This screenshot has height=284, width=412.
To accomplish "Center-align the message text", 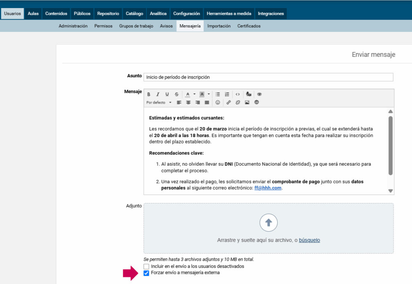I will 188,102.
